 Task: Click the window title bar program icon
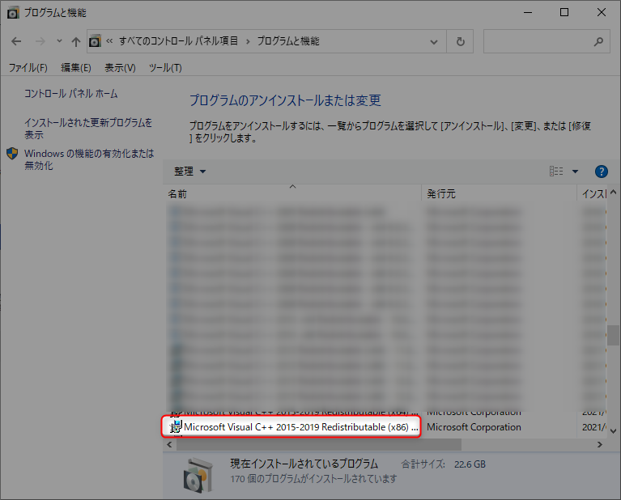(x=13, y=13)
